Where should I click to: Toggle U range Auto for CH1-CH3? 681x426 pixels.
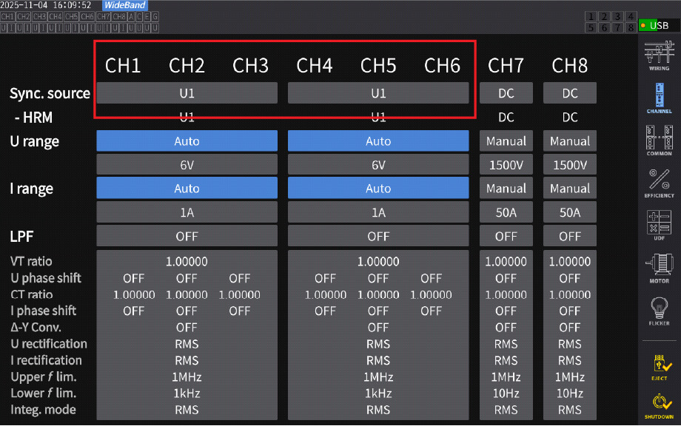[x=187, y=141]
